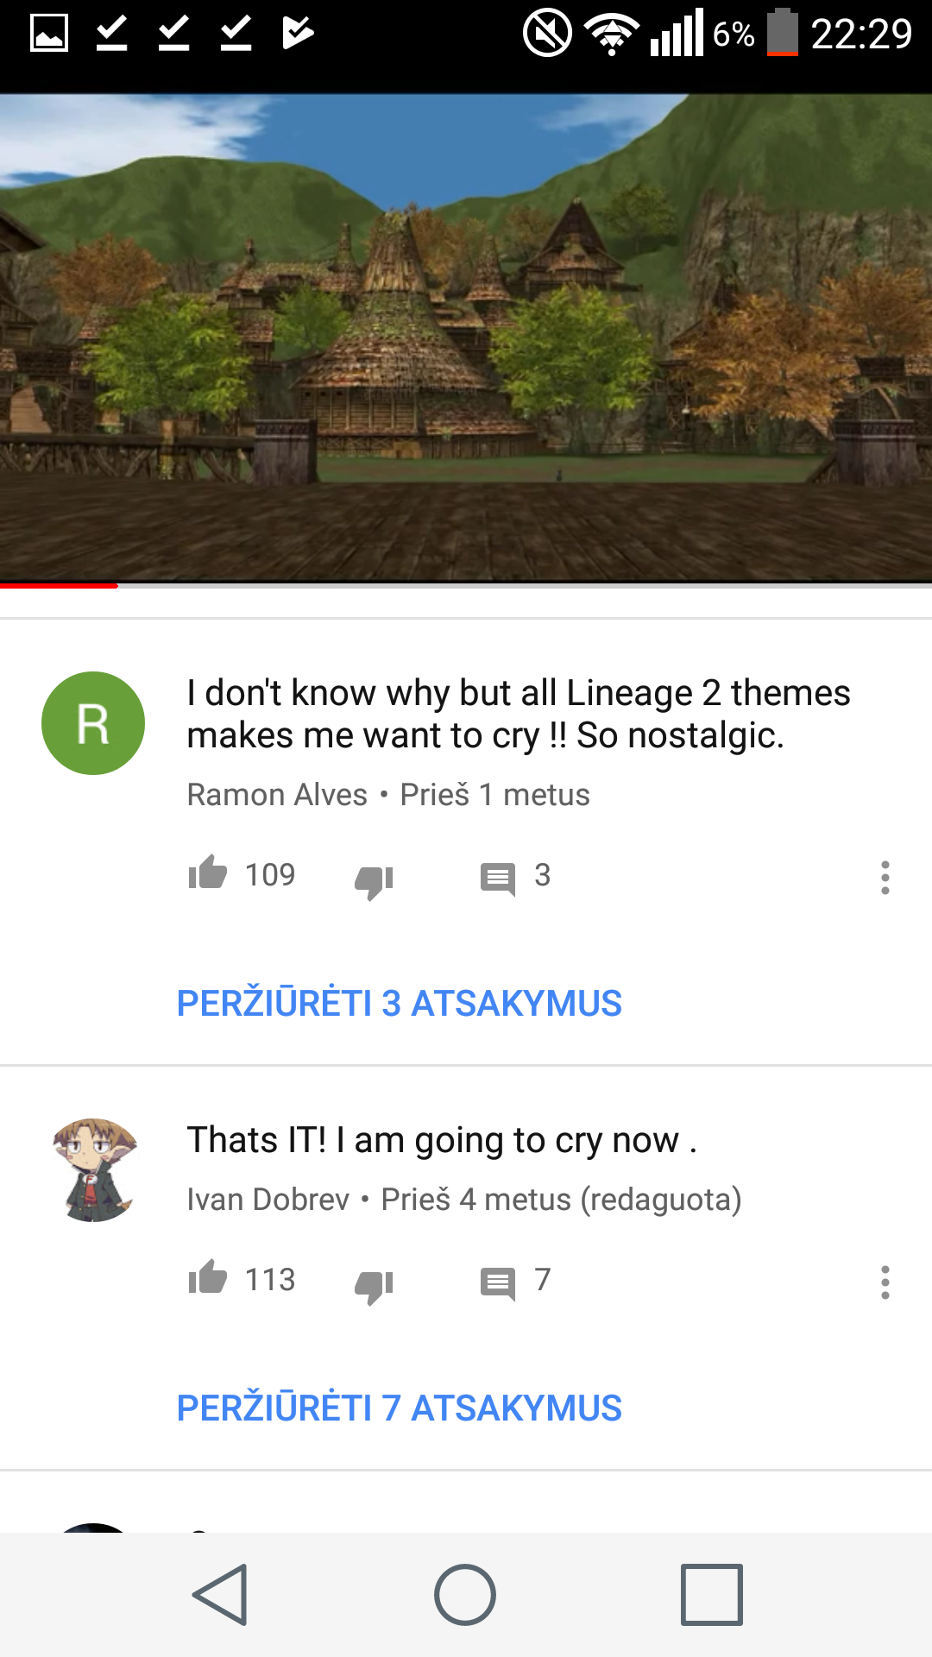This screenshot has height=1657, width=932.
Task: Open Ramon Alves channel name link
Action: [x=277, y=795]
